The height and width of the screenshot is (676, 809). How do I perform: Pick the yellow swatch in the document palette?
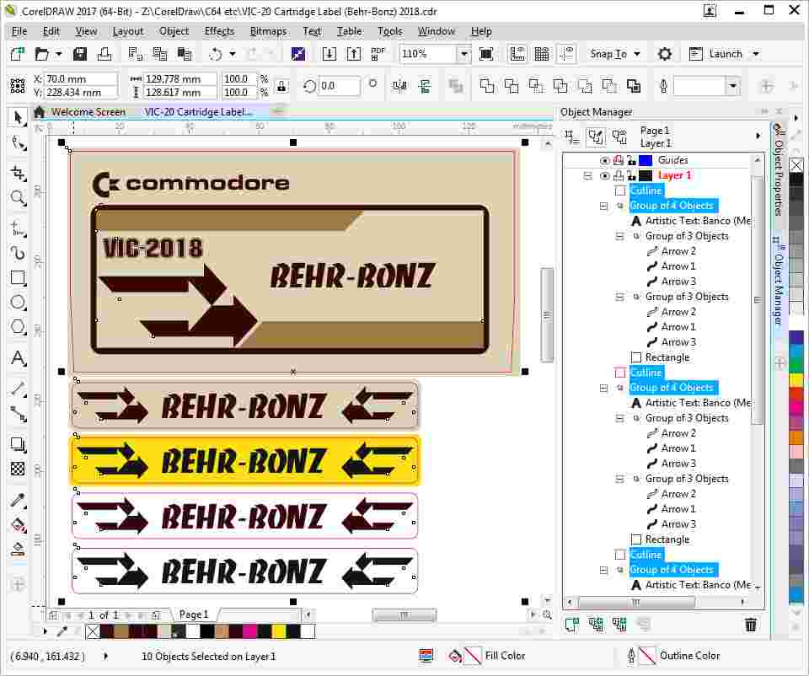(x=279, y=631)
